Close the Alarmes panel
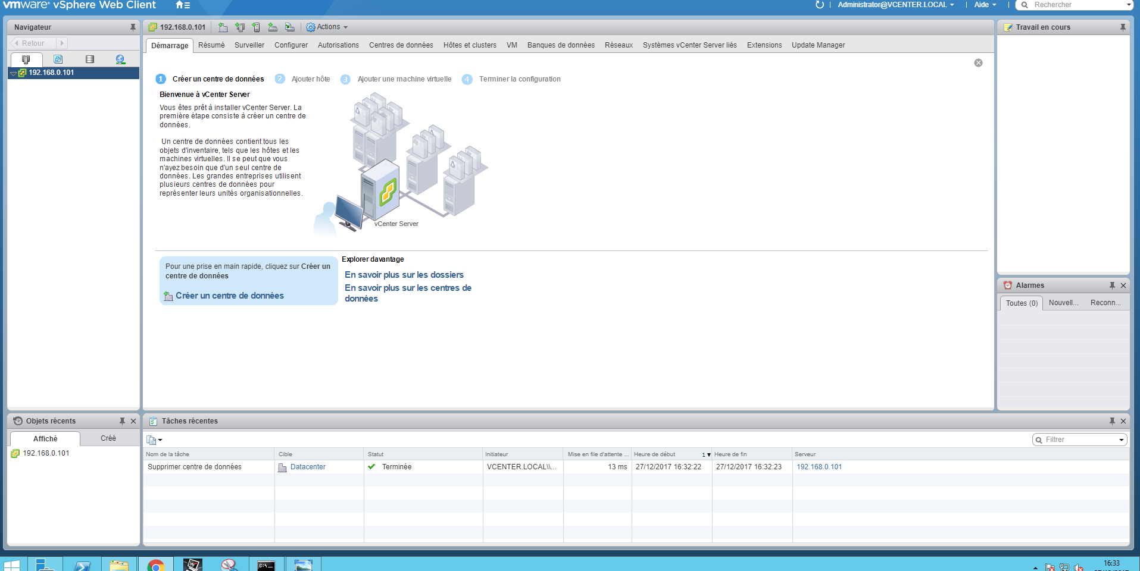This screenshot has height=571, width=1140. [x=1123, y=285]
